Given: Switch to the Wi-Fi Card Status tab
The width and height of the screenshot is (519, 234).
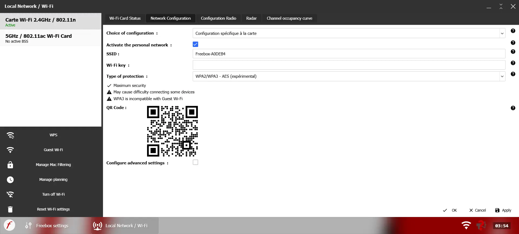Looking at the screenshot, I should (125, 18).
